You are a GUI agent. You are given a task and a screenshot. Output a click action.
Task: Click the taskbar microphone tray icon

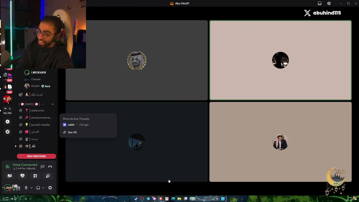tap(26, 199)
